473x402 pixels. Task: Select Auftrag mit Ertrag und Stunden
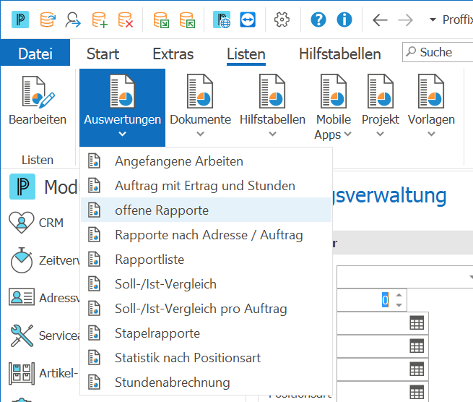(206, 185)
